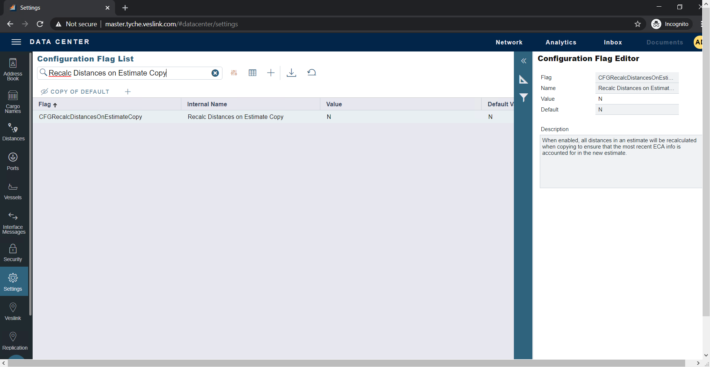Toggle visibility eye on Copy of Default

pyautogui.click(x=44, y=91)
